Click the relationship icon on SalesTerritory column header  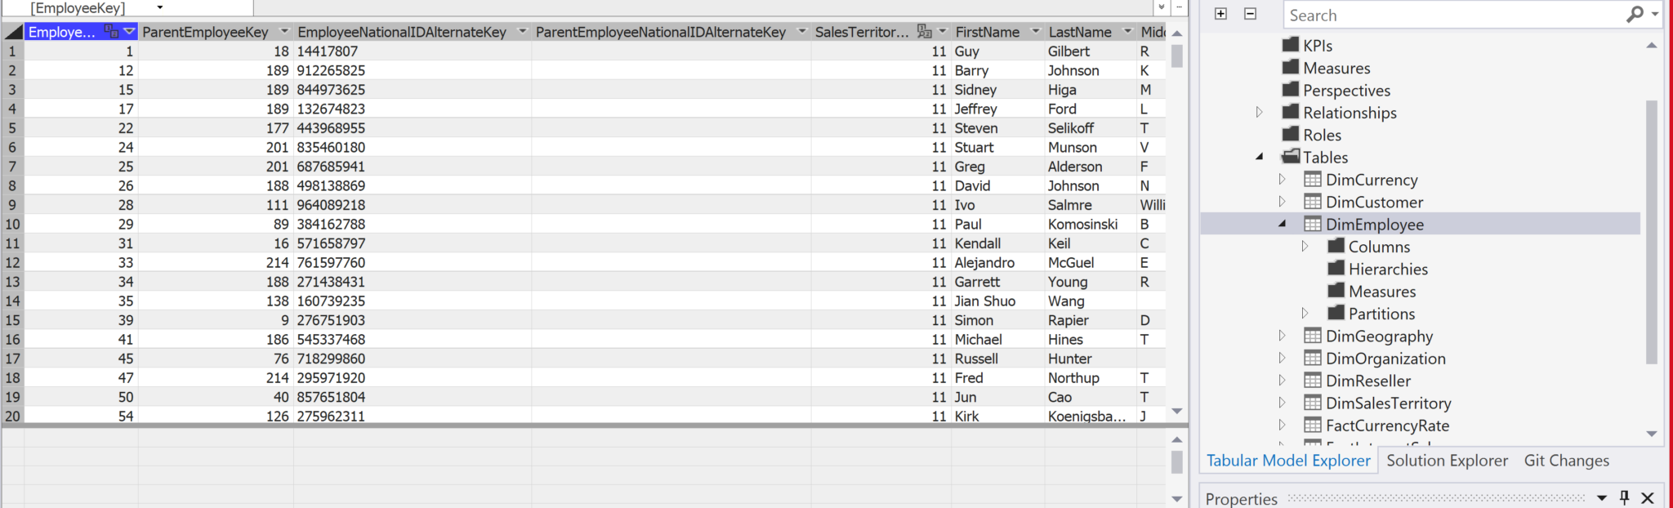(925, 32)
